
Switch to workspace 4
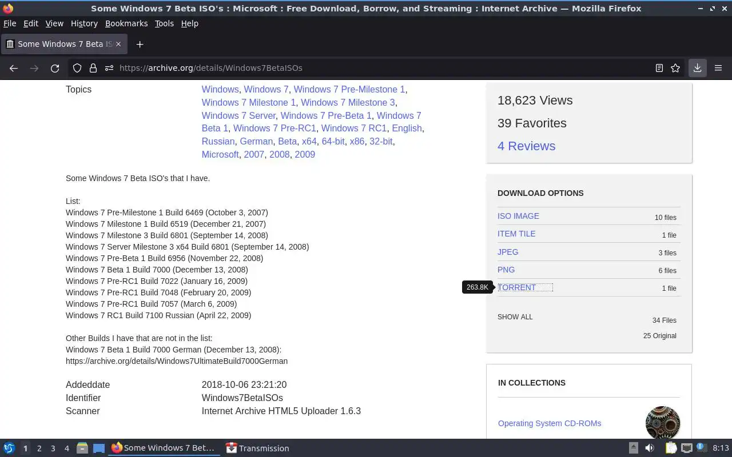[66, 448]
